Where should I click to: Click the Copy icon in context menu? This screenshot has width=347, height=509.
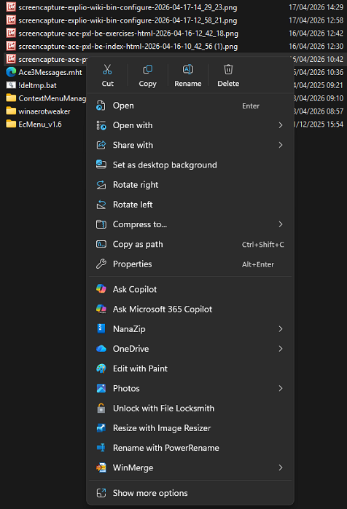147,69
